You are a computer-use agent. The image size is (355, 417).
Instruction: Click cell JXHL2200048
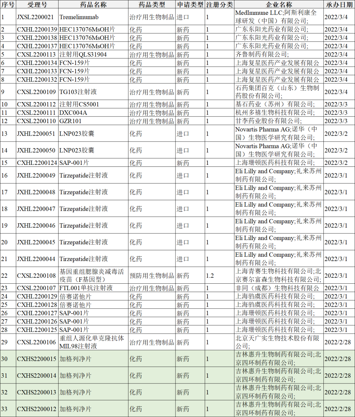pos(37,192)
